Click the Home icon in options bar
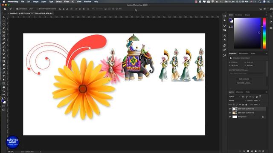This screenshot has width=273, height=153. pos(5,9)
